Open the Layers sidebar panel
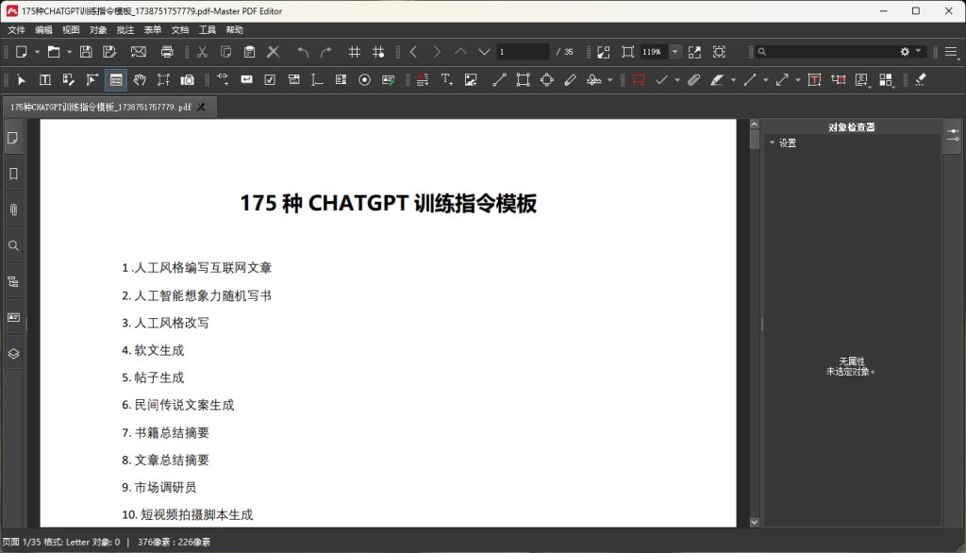This screenshot has height=553, width=966. [x=13, y=353]
